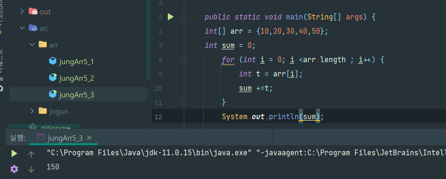Image resolution: width=446 pixels, height=179 pixels.
Task: Click 'arr.length' in the for loop
Action: (324, 60)
